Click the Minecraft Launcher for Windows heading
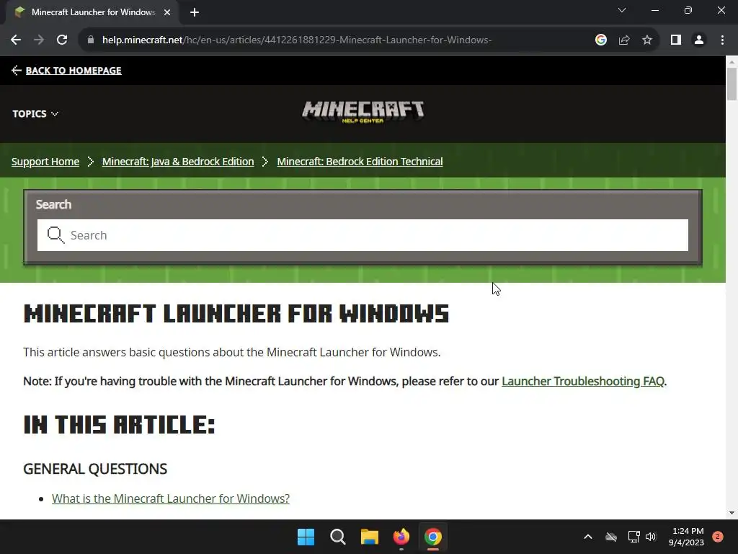 (x=236, y=314)
